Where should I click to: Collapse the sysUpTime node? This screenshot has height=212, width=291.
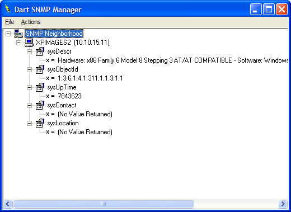[x=29, y=87]
